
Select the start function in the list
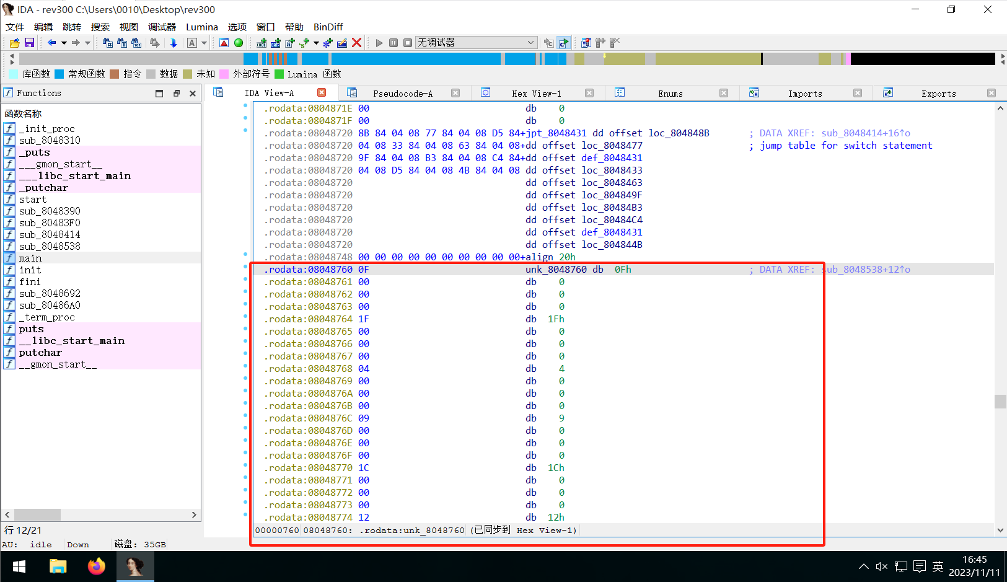[102, 199]
